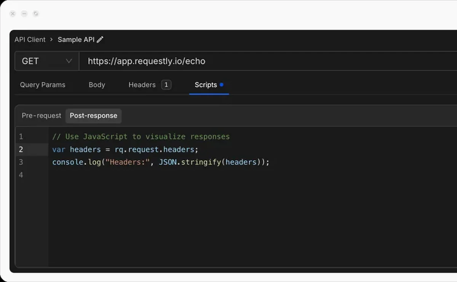This screenshot has width=457, height=282.
Task: Click line number 4 in the editor
Action: click(x=21, y=175)
